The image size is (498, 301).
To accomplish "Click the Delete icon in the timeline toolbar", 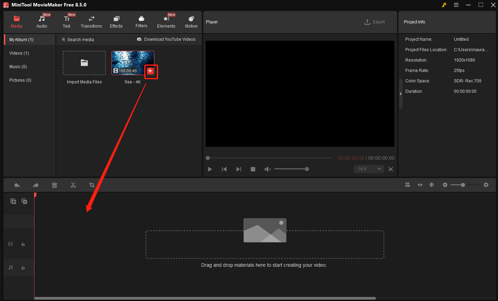I will [54, 185].
